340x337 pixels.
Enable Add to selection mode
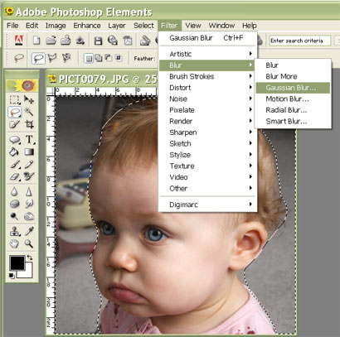[x=99, y=58]
